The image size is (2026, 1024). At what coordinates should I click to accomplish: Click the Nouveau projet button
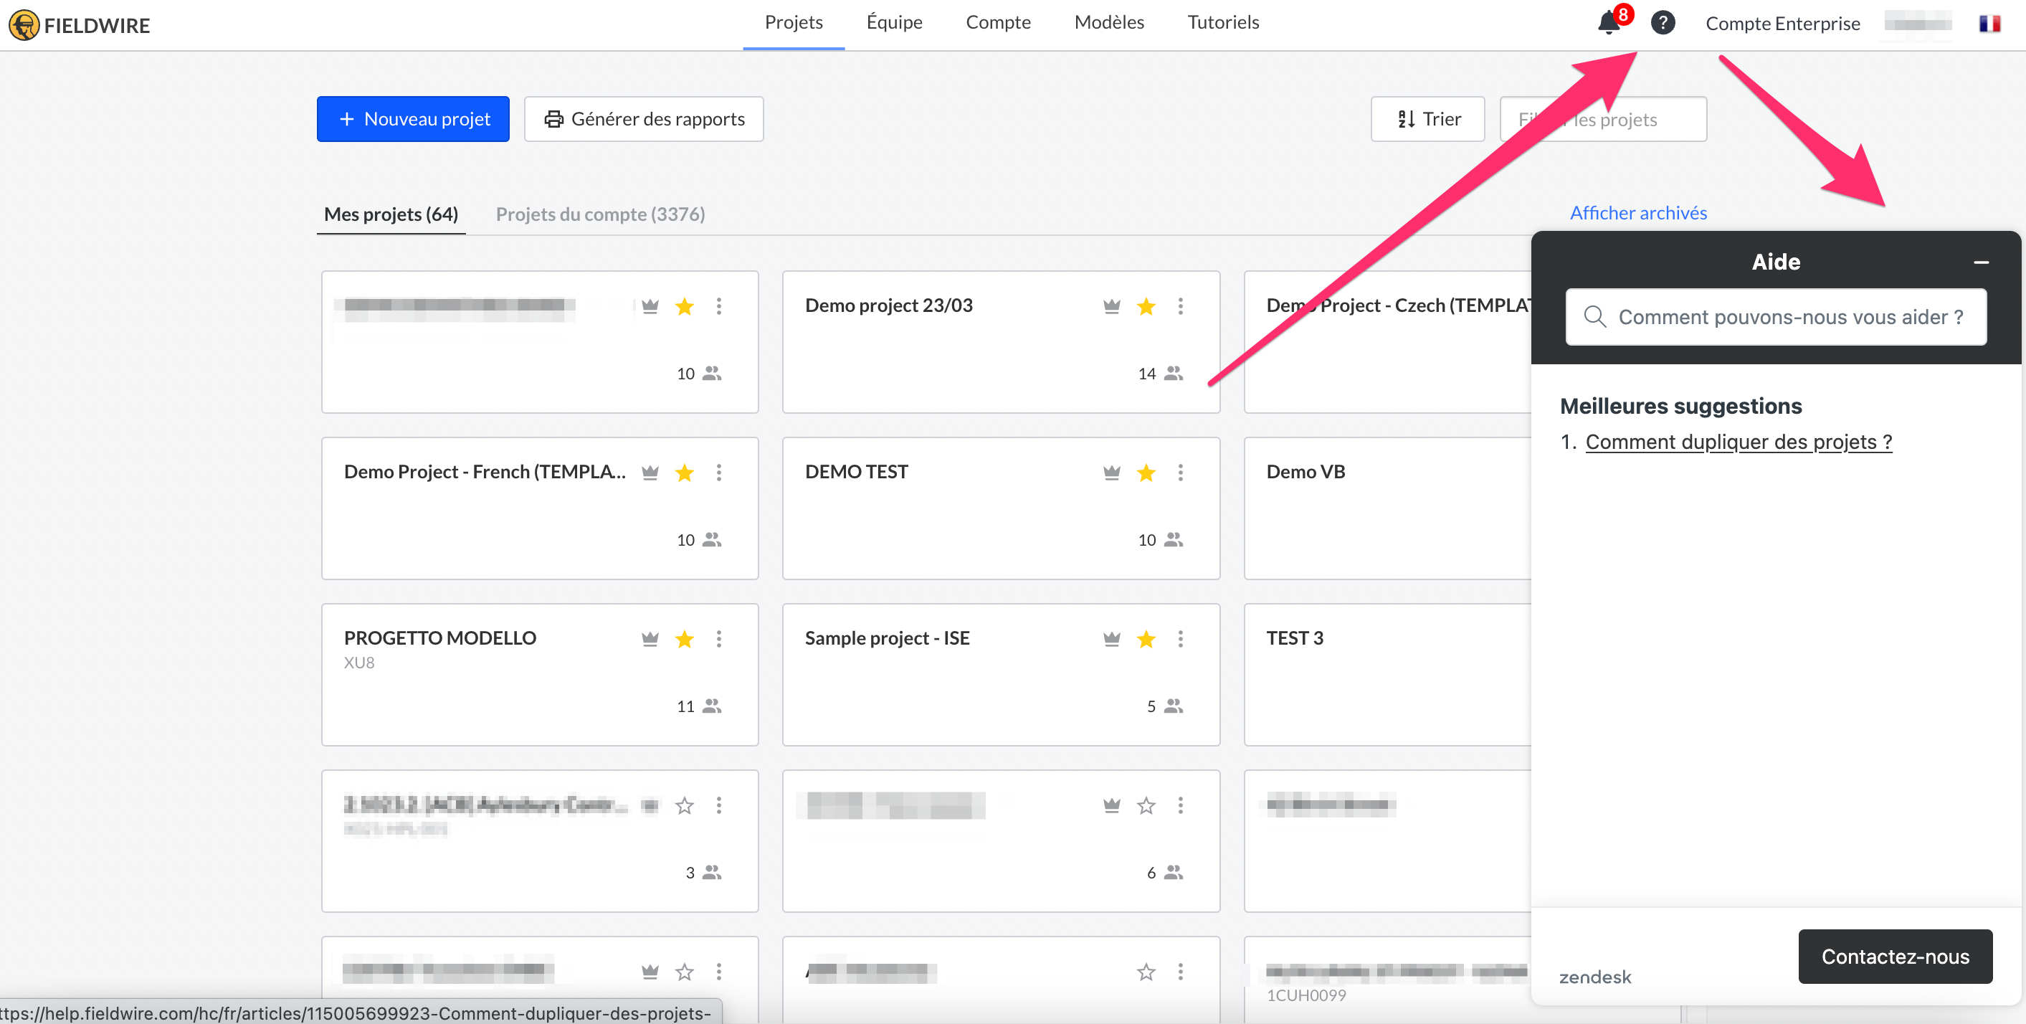pos(413,119)
